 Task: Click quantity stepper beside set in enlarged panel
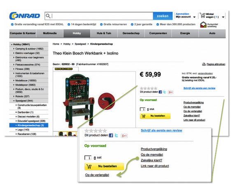pos(95,158)
